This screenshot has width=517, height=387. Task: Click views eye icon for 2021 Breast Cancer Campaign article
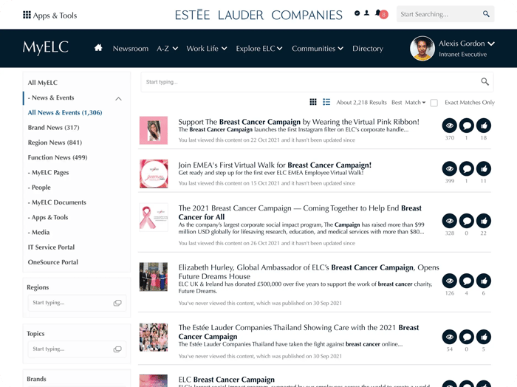tap(449, 221)
